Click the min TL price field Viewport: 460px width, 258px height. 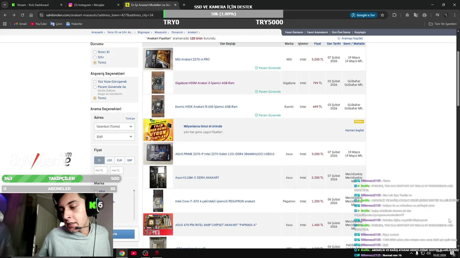coord(101,171)
